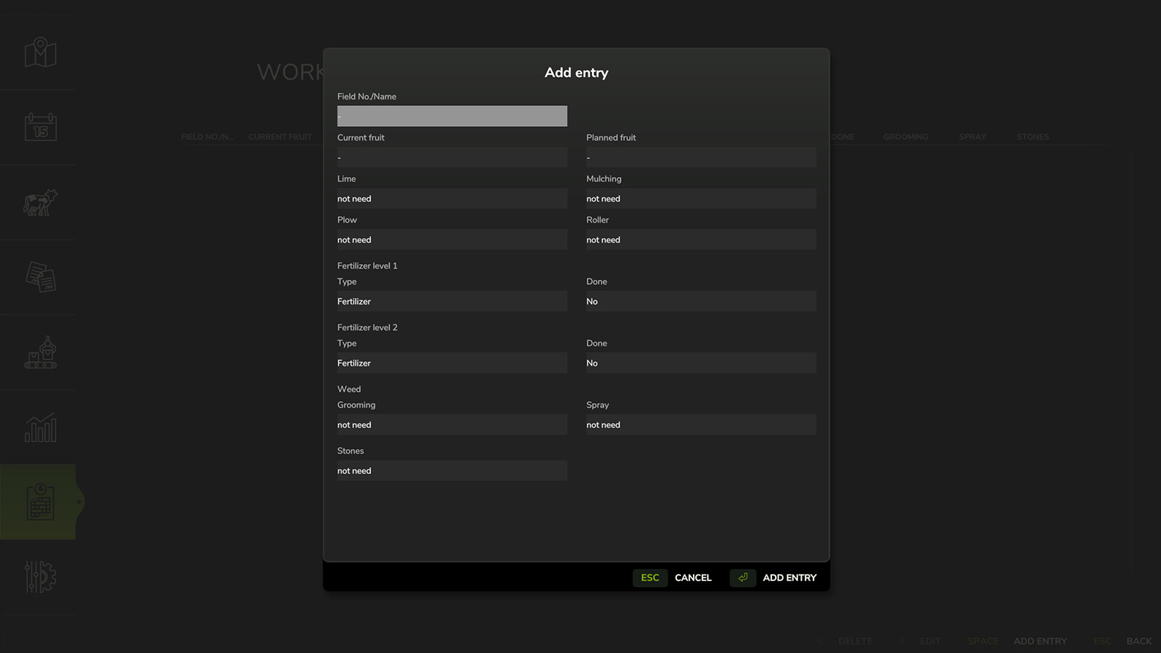The image size is (1161, 653).
Task: Open the production chains icon
Action: [x=40, y=353]
